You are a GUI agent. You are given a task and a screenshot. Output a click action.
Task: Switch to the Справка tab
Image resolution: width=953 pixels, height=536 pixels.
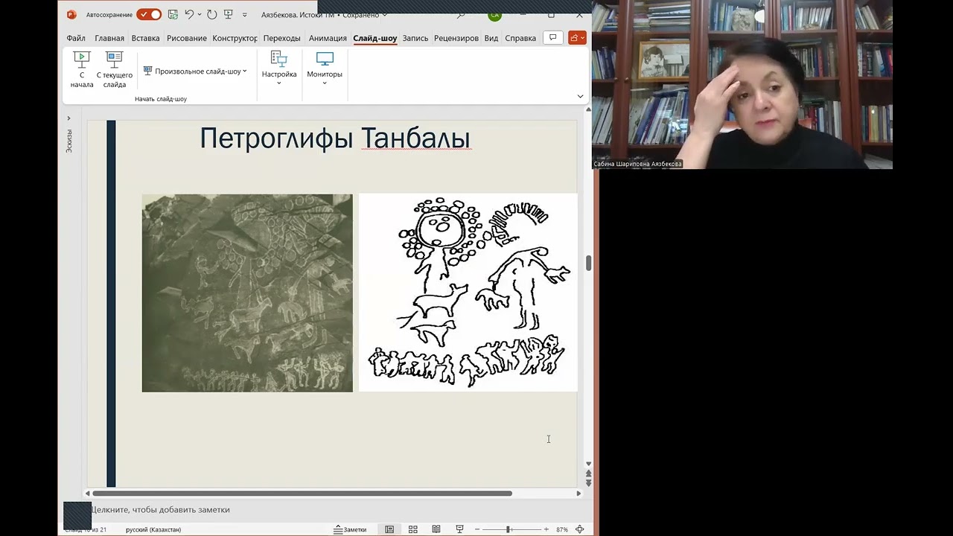[x=520, y=38]
